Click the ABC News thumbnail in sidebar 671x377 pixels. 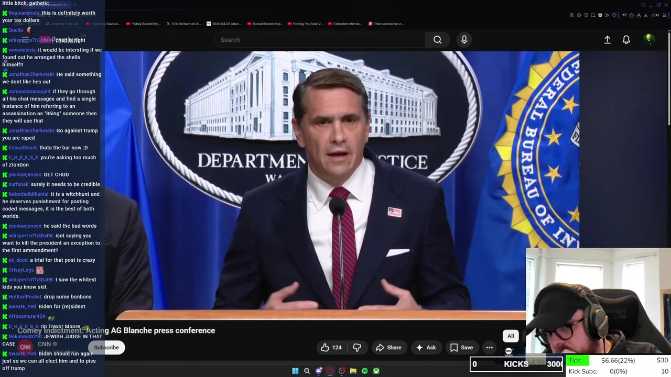click(x=508, y=351)
